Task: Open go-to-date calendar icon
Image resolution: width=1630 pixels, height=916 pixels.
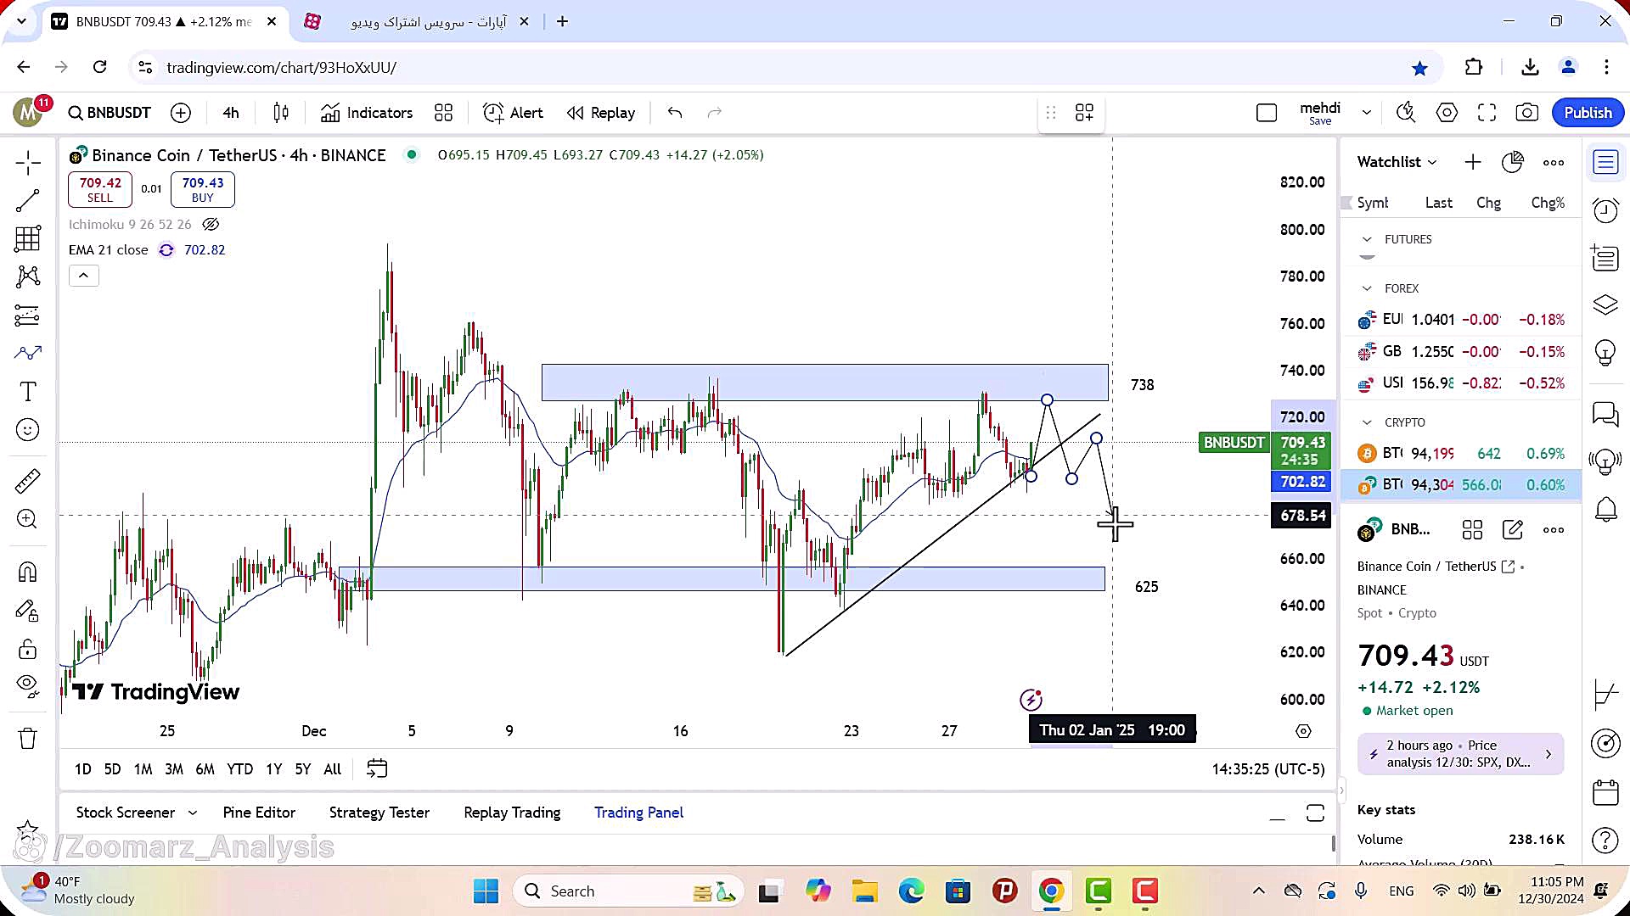Action: pos(377,769)
